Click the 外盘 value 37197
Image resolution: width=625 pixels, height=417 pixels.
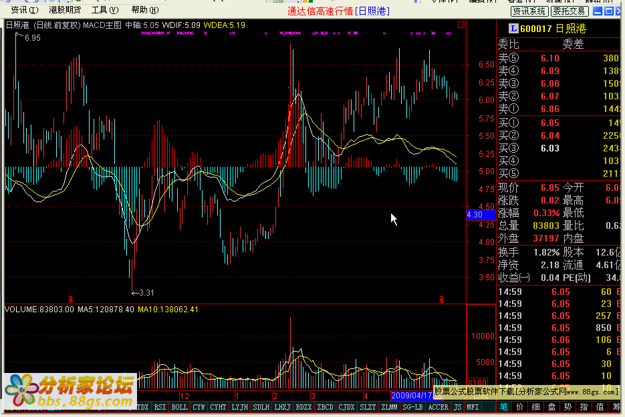[x=546, y=238]
